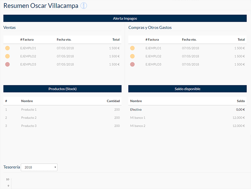Click the # Factura header in Compras table
251x189 pixels.
point(152,40)
